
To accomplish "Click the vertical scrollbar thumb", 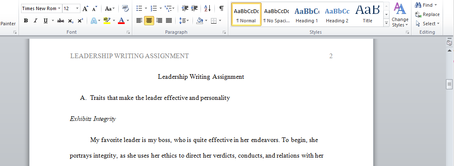I will [449, 84].
